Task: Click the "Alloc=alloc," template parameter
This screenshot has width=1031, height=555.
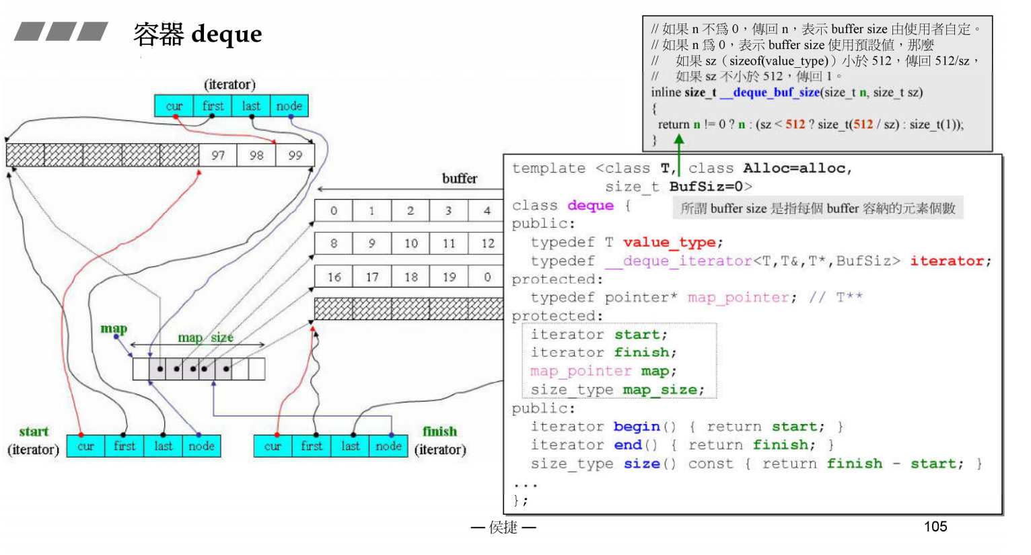Action: (797, 169)
